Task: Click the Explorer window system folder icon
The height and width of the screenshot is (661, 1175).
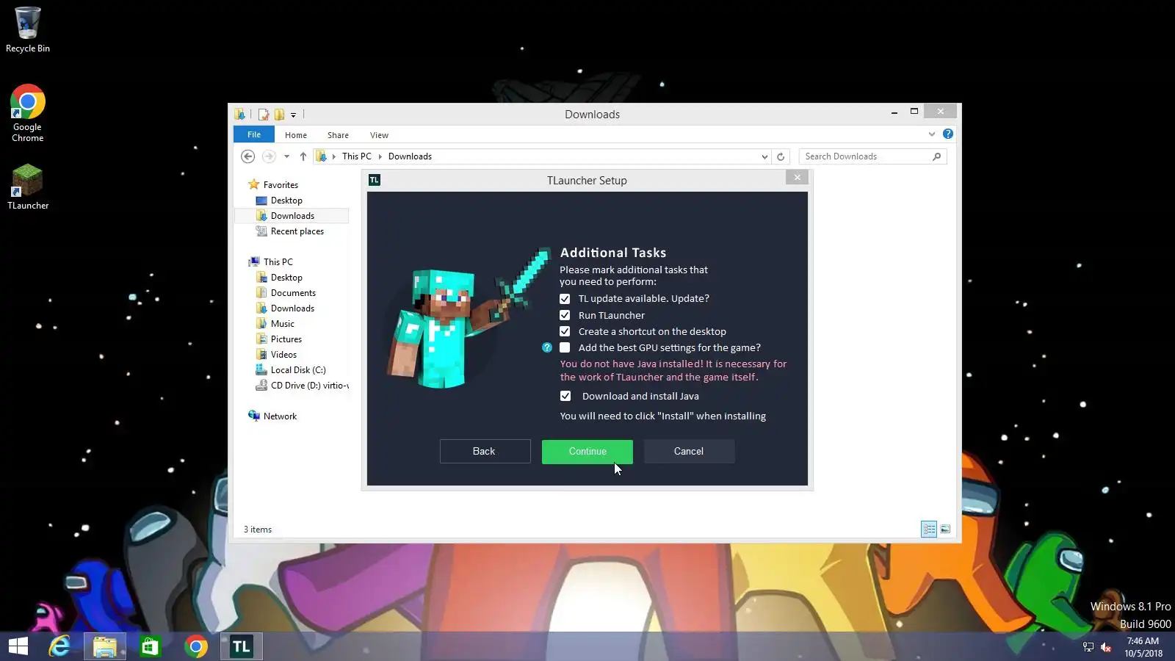Action: point(240,115)
